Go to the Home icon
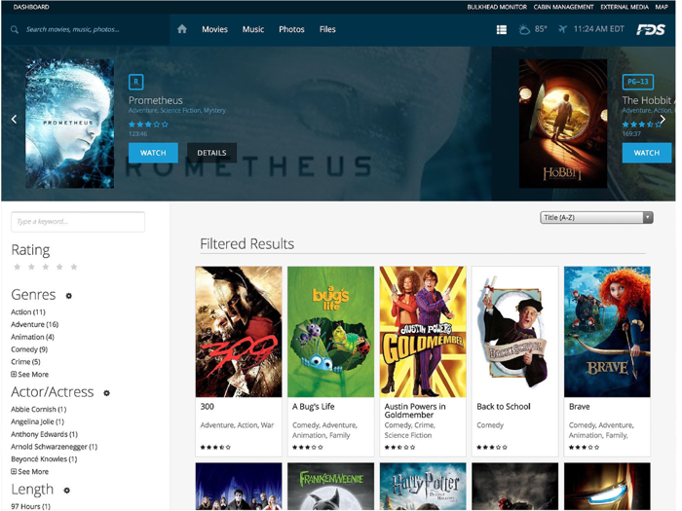The image size is (682, 511). tap(182, 29)
